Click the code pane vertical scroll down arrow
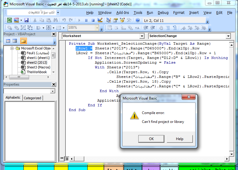The width and height of the screenshot is (238, 170). pyautogui.click(x=231, y=154)
